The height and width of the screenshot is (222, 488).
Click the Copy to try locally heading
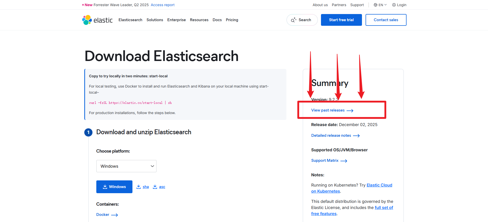(128, 76)
